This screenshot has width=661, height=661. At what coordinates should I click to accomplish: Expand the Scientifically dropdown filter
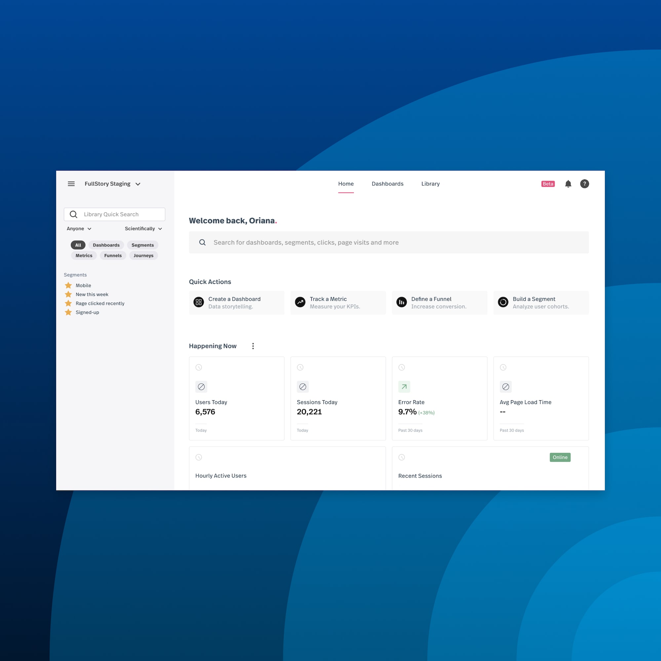point(144,229)
